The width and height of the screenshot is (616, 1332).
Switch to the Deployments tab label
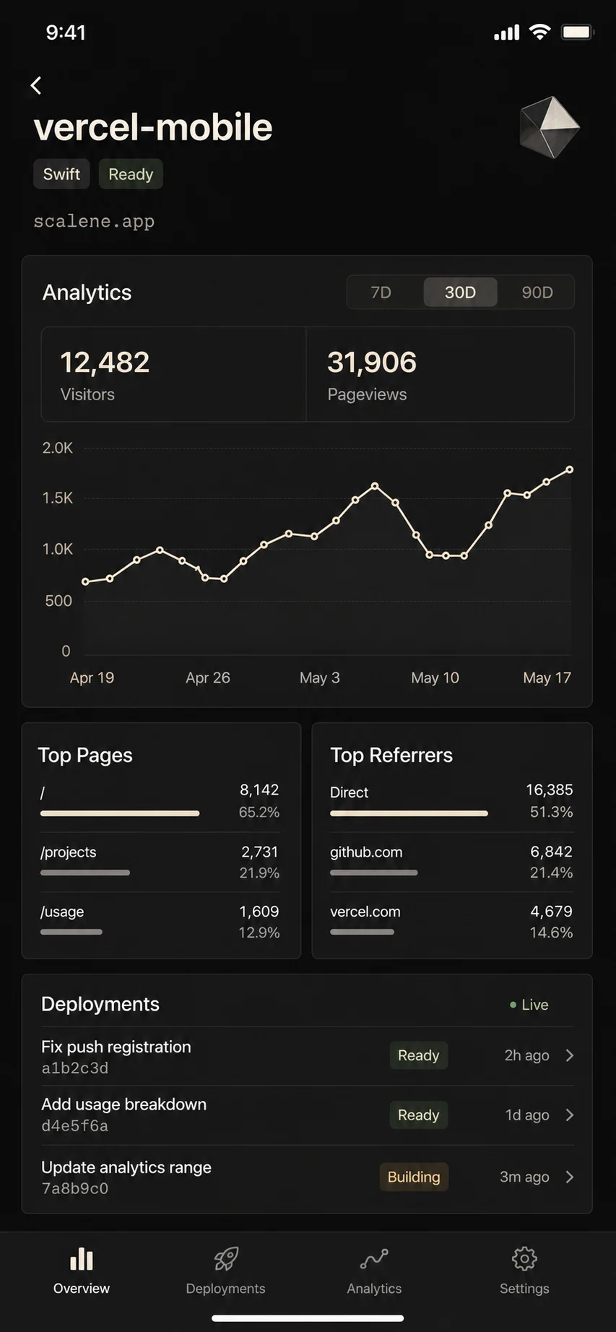tap(225, 1289)
